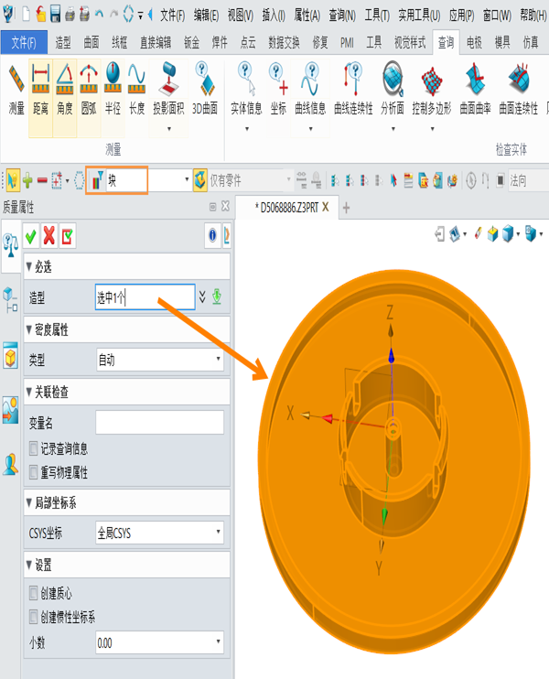Click the green plus add-selection icon
549x679 pixels.
coord(27,180)
